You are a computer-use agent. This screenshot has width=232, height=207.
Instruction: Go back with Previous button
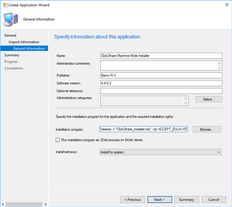tap(133, 199)
